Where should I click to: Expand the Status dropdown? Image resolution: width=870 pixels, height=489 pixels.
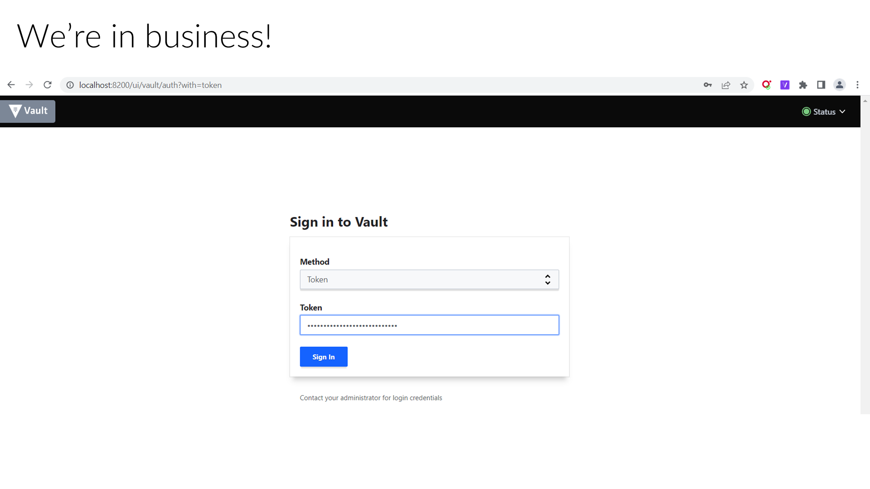pyautogui.click(x=824, y=112)
